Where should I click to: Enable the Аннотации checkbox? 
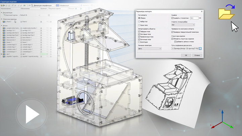[139, 42]
